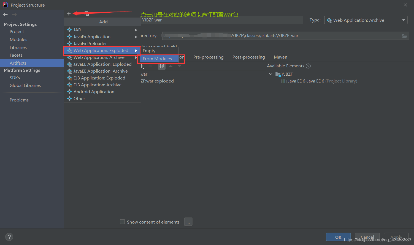Select JavaFx Preloader menu entry
This screenshot has height=245, width=414.
102,43
